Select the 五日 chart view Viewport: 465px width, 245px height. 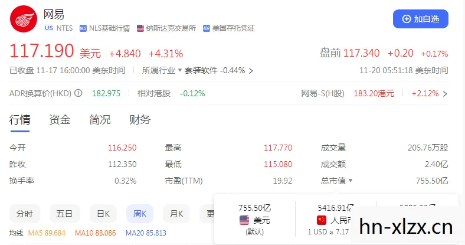(64, 214)
